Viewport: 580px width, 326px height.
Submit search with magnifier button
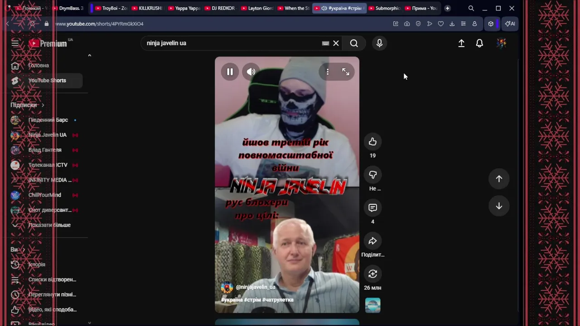coord(354,43)
